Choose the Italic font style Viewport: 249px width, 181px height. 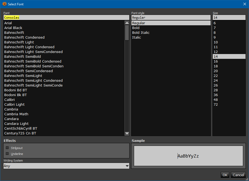136,37
